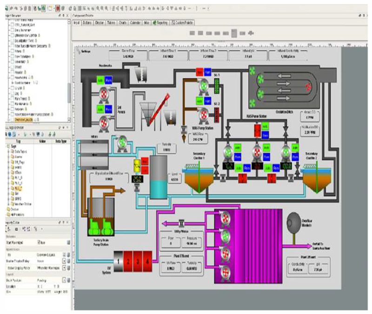Click the Nitrification DO 2.39 PPM value
This screenshot has width=372, height=314.
point(310,132)
